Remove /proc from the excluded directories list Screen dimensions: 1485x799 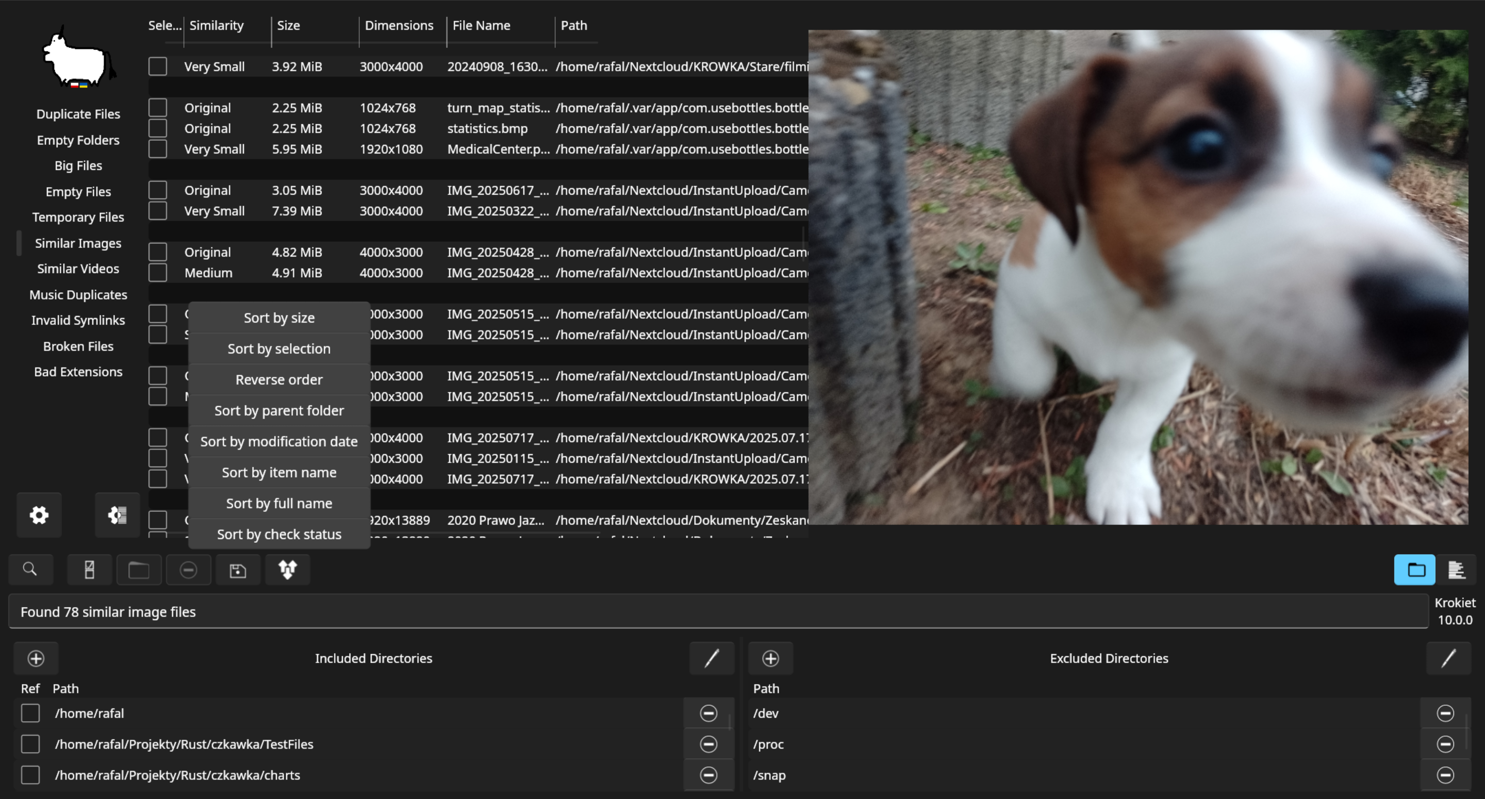click(x=1445, y=744)
